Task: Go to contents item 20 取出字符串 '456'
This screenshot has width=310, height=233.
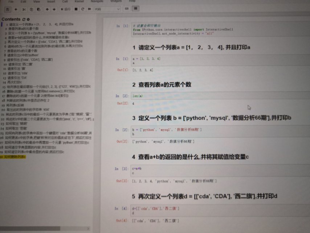Action: (x=25, y=110)
